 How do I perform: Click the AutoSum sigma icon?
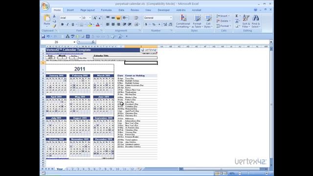click(x=237, y=16)
